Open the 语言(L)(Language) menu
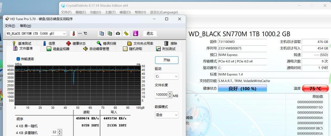 click(x=164, y=12)
